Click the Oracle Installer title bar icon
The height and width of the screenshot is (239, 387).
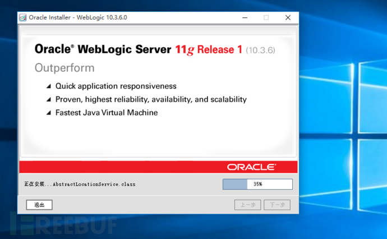click(x=23, y=17)
